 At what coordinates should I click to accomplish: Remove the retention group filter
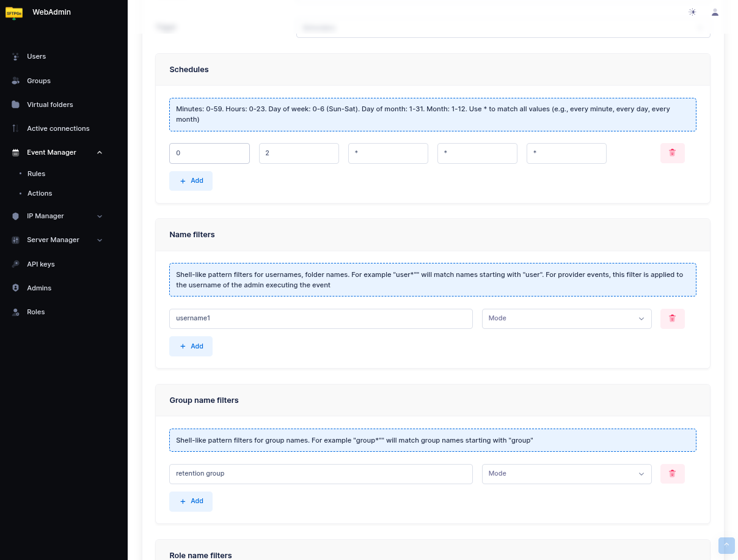(672, 474)
